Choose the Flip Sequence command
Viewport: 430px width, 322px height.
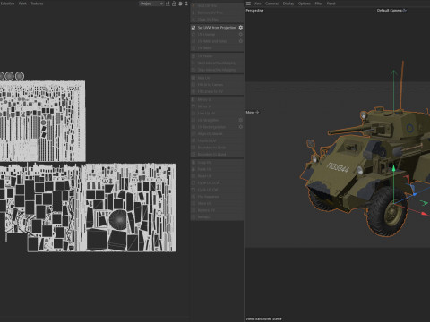tap(217, 197)
